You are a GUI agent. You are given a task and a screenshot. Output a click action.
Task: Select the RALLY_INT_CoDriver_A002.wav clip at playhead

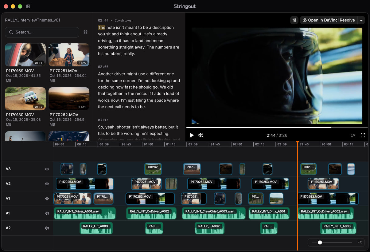tap(325, 213)
